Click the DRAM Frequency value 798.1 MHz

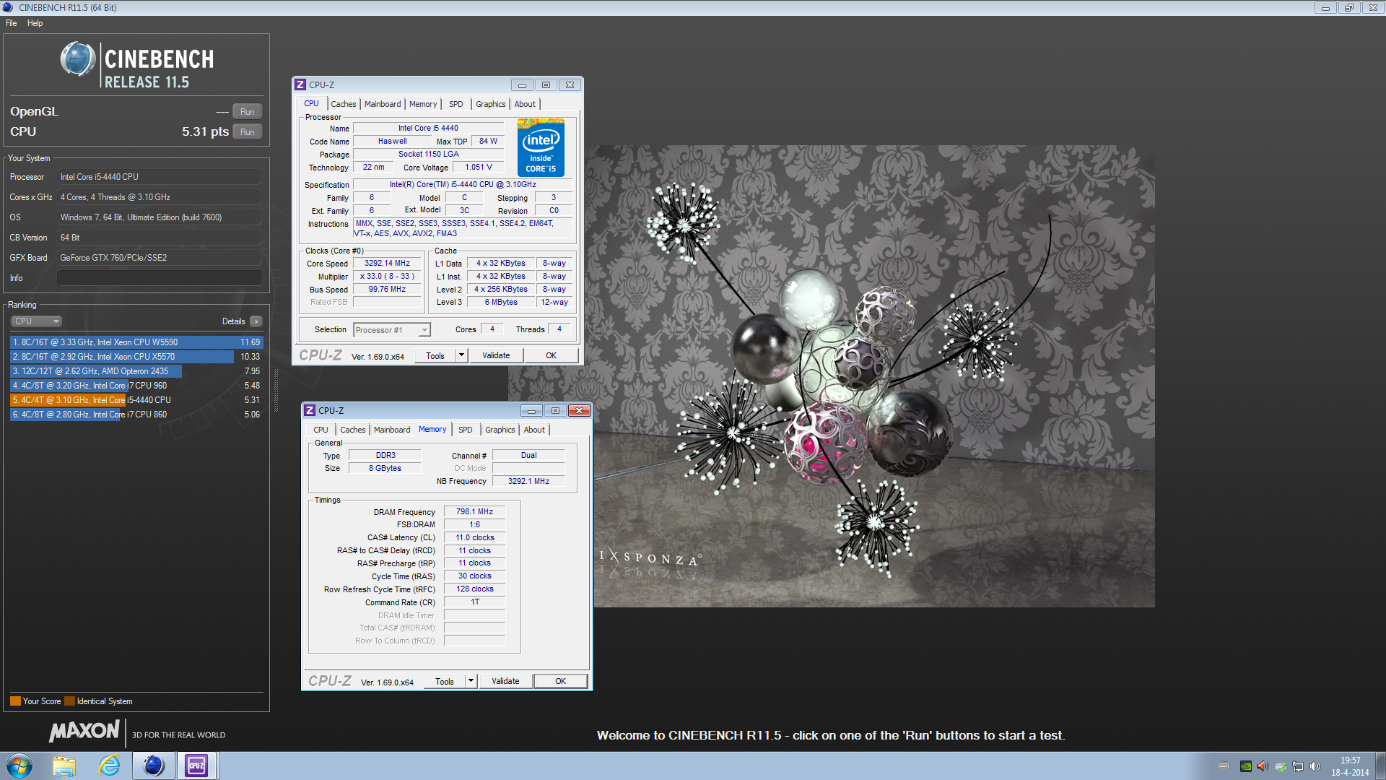[x=474, y=511]
